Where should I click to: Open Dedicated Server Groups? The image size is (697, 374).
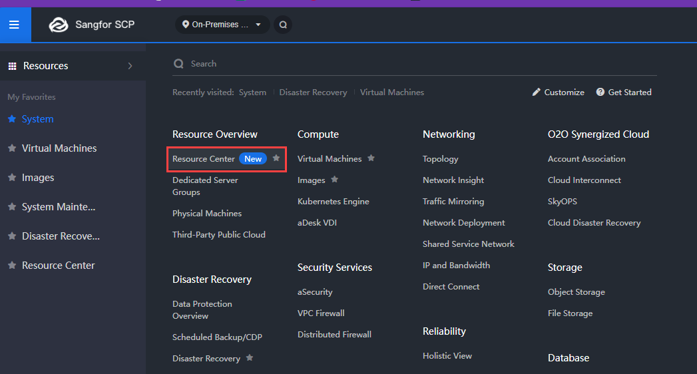pyautogui.click(x=205, y=186)
